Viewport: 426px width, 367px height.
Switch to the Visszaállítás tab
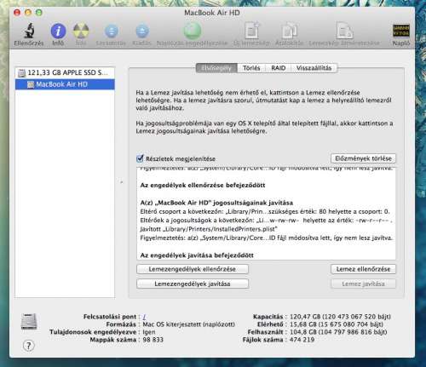(x=314, y=68)
